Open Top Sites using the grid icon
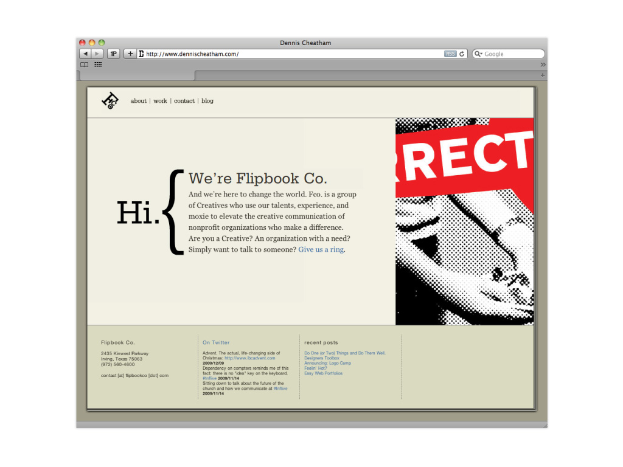The width and height of the screenshot is (623, 467). coord(98,64)
